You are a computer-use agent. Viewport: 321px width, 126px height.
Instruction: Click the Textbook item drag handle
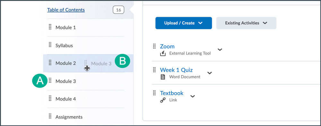155,93
